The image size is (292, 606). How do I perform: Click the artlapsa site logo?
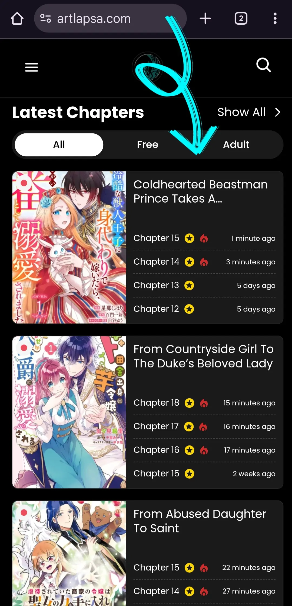pyautogui.click(x=148, y=67)
